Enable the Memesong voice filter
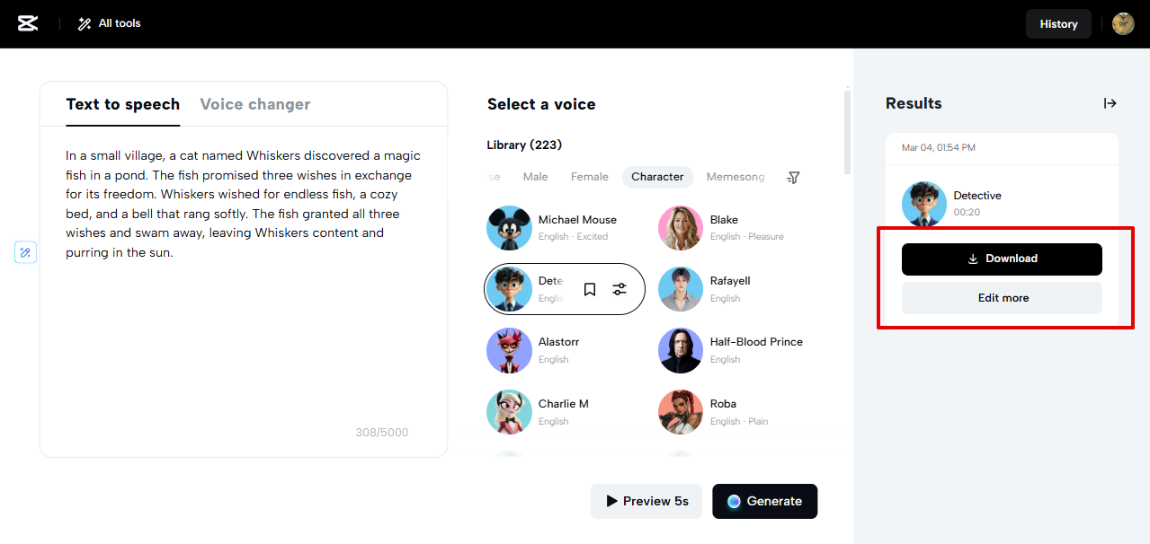 (735, 177)
